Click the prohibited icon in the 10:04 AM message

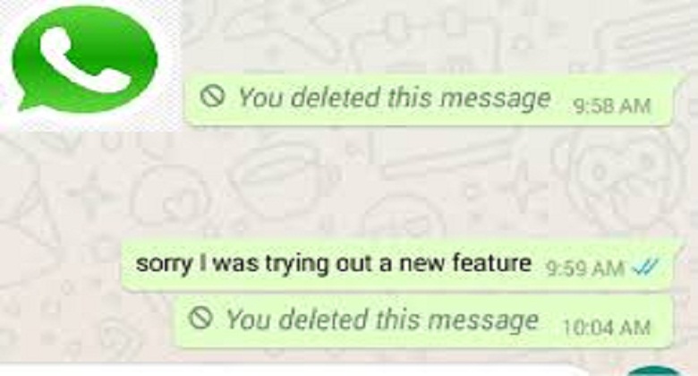point(200,318)
